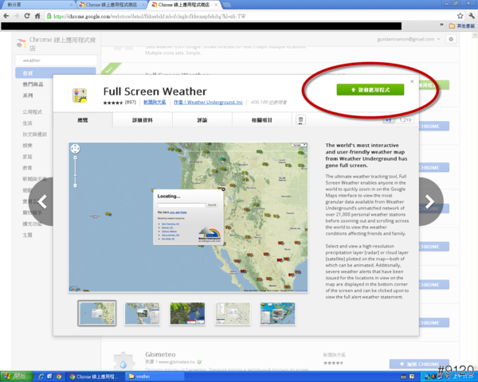
Task: Click the Full Screen Weather app icon
Action: 80,95
